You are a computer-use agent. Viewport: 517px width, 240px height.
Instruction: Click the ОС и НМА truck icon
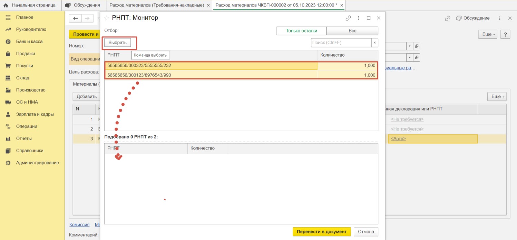point(8,102)
